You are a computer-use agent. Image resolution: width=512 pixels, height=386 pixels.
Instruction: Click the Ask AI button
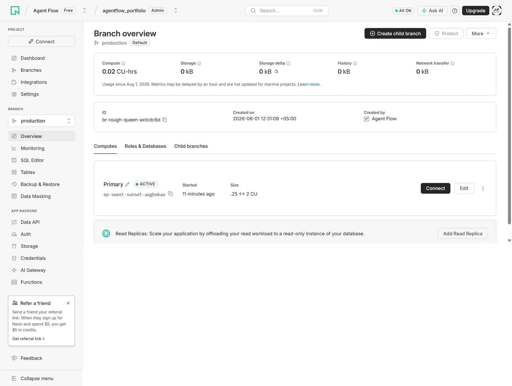(x=432, y=11)
